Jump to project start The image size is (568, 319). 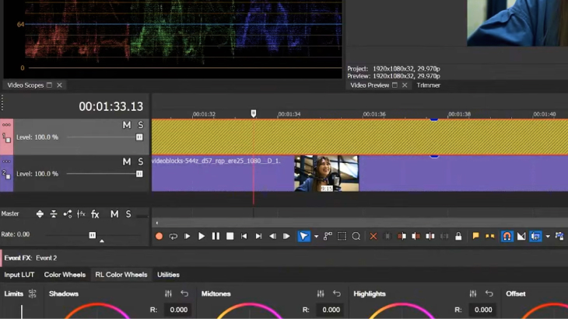point(244,236)
